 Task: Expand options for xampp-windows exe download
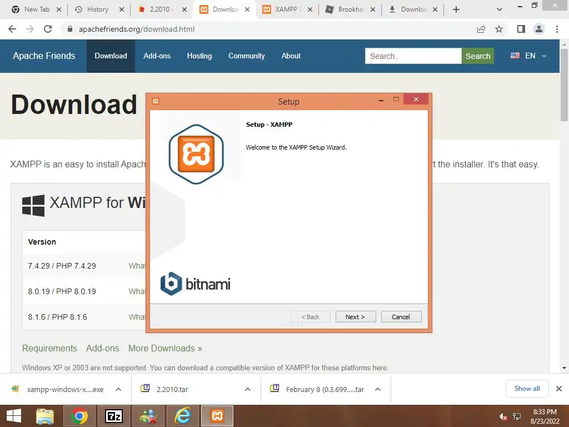(x=118, y=389)
